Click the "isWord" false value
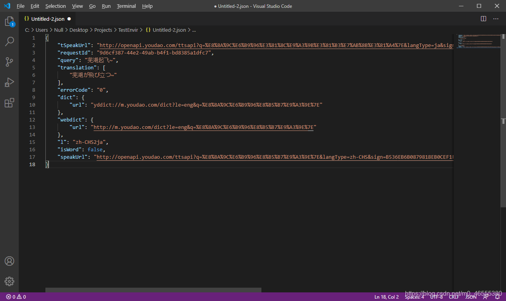Screen dimensions: 506x301 pos(95,150)
